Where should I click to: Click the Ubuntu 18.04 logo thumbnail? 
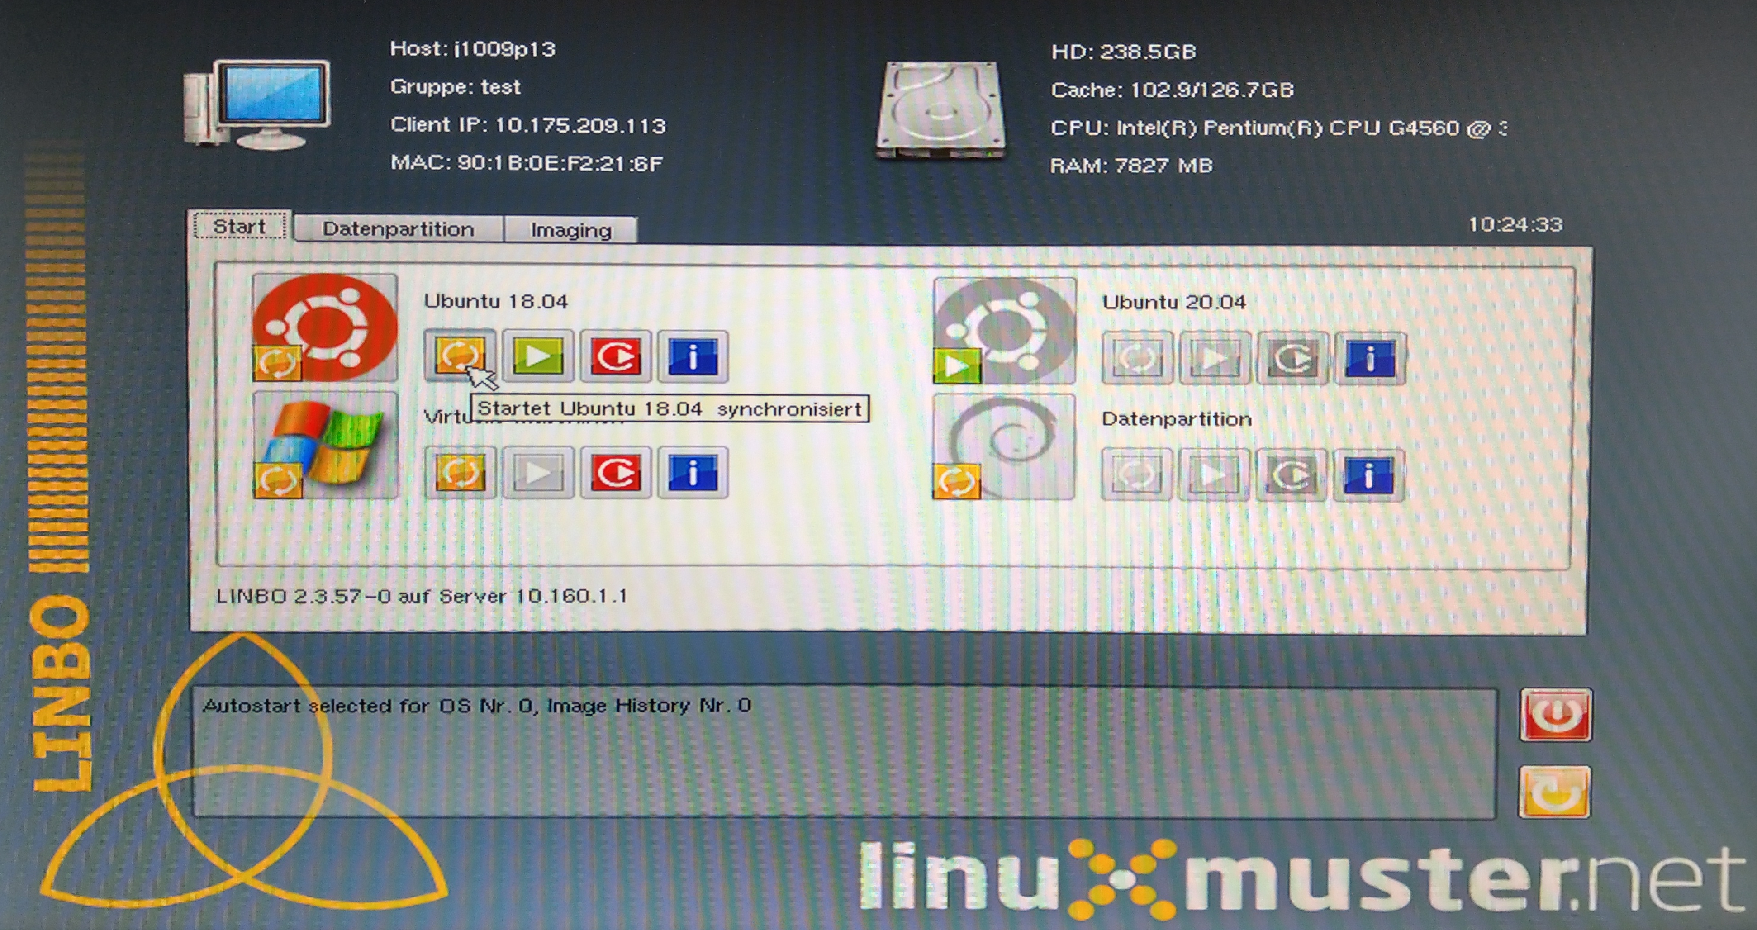pyautogui.click(x=325, y=327)
